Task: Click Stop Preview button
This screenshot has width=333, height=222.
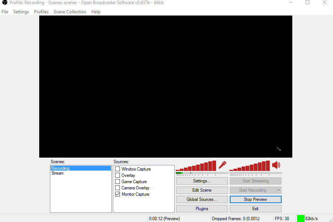Action: [255, 199]
